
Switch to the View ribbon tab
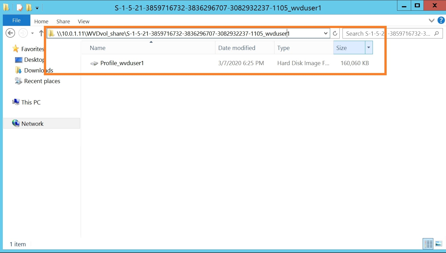tap(84, 21)
